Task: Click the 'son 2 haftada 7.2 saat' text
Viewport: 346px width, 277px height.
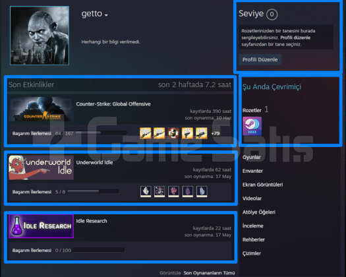Action: point(194,84)
